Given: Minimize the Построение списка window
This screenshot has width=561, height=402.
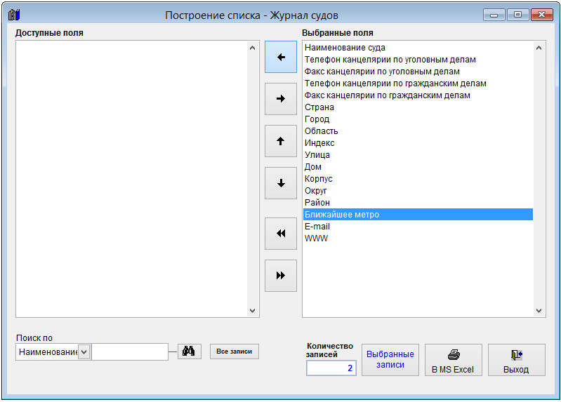Looking at the screenshot, I should (494, 15).
